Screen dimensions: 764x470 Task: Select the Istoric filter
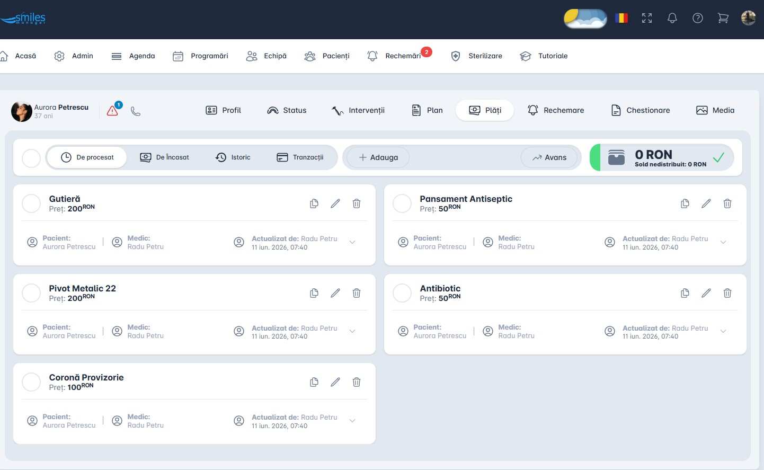coord(233,157)
